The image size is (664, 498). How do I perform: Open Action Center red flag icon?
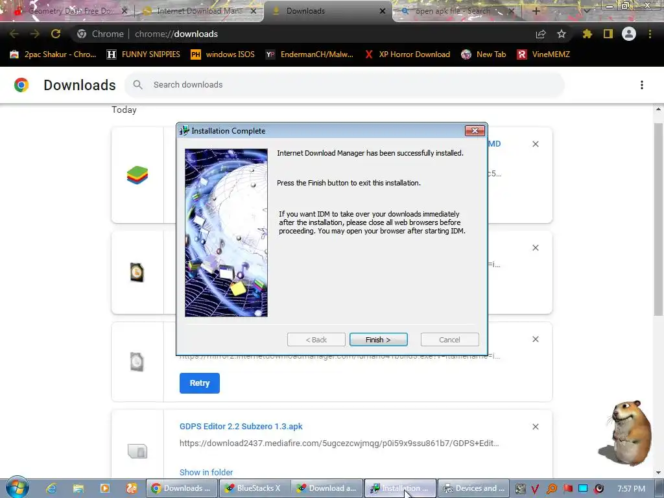pyautogui.click(x=567, y=489)
